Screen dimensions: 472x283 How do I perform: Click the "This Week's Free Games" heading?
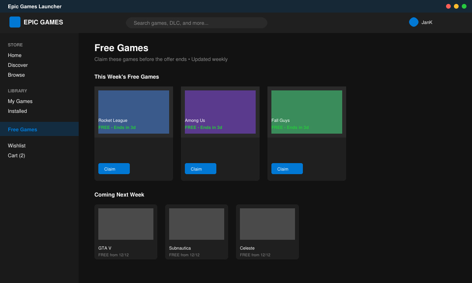click(127, 77)
